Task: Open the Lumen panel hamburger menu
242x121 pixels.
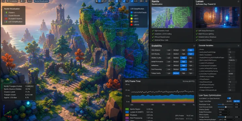Action: click(238, 1)
